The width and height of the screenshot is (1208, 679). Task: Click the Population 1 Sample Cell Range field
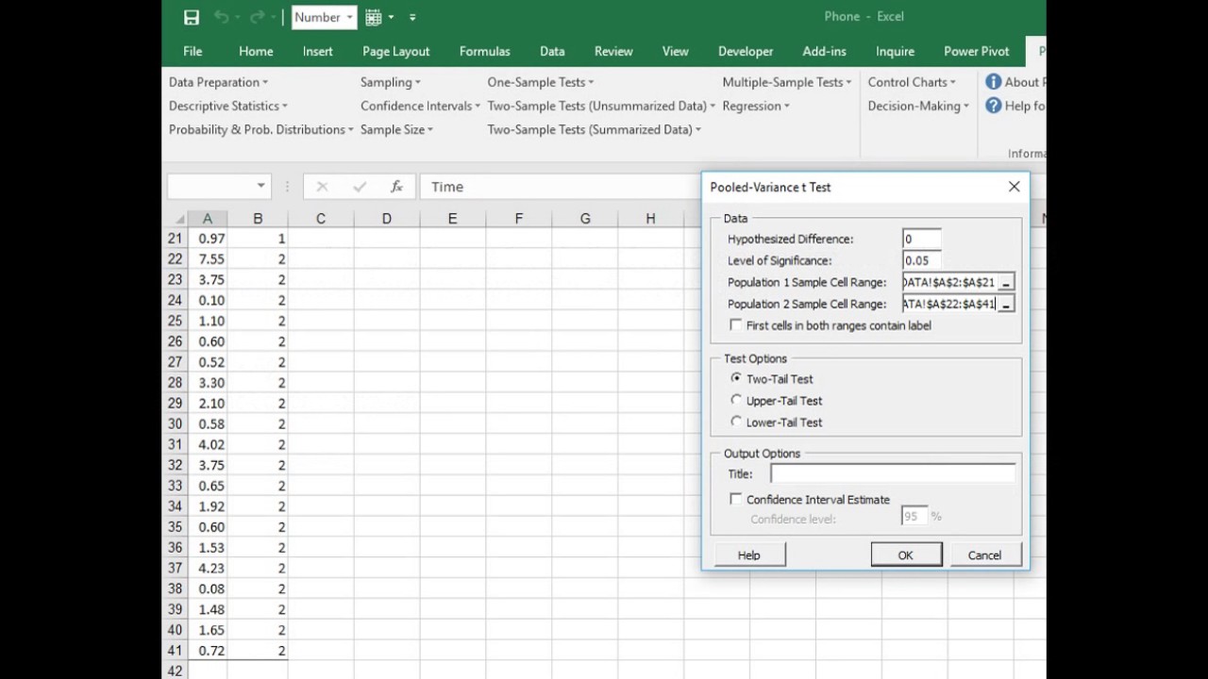[949, 283]
